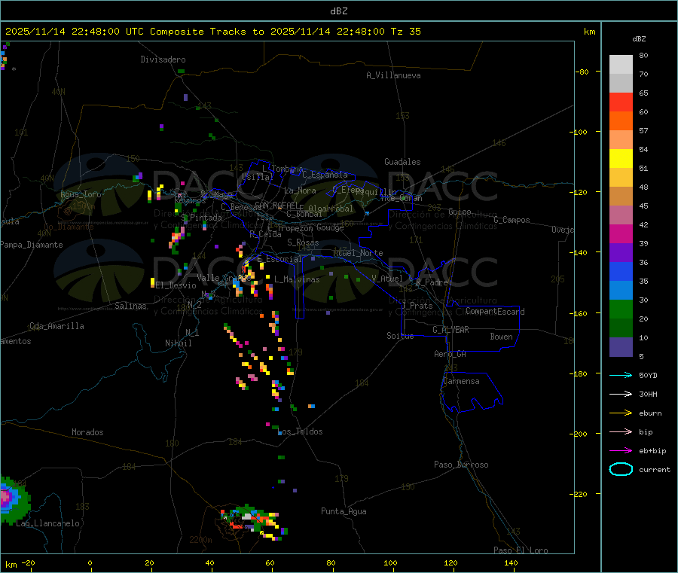Click the Salinas label
This screenshot has width=678, height=573.
(130, 306)
